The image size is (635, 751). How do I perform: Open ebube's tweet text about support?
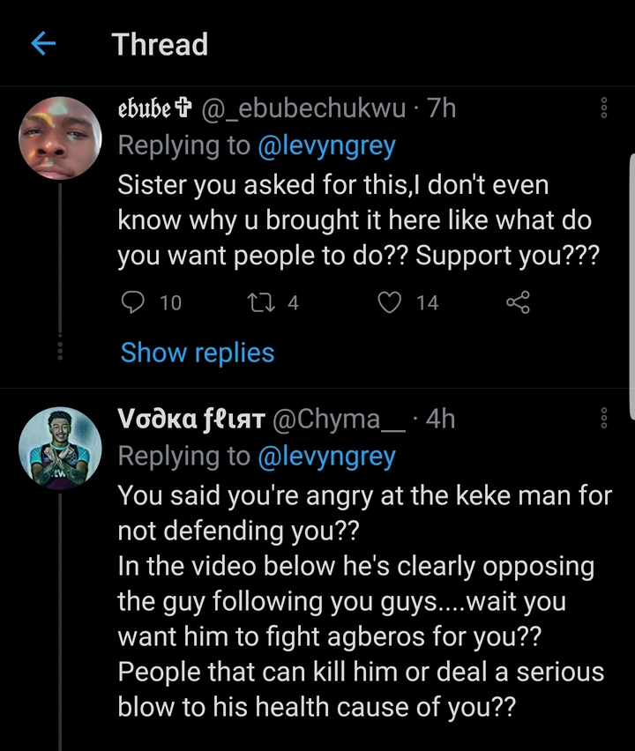point(357,220)
